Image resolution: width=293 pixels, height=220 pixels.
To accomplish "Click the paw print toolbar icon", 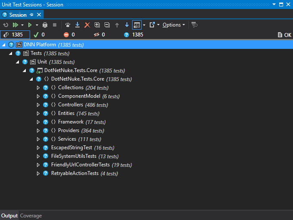I will tap(68, 25).
